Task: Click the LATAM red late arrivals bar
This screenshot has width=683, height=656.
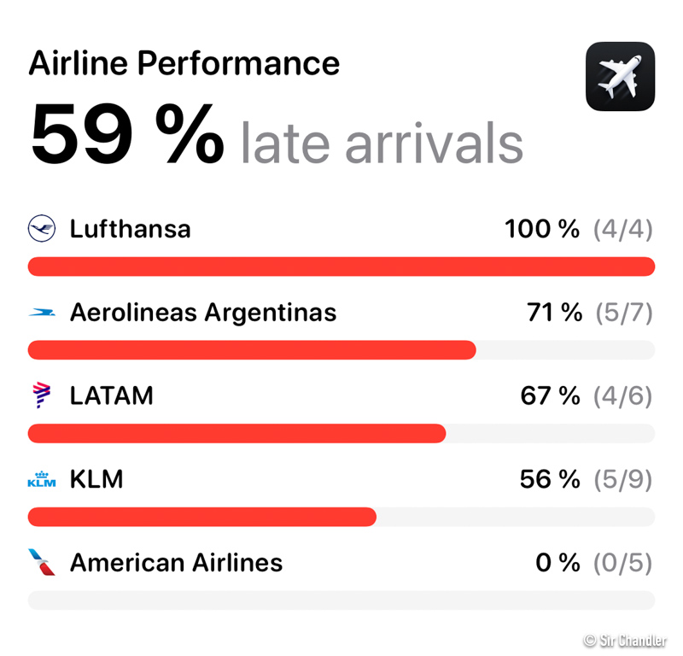Action: (x=236, y=434)
